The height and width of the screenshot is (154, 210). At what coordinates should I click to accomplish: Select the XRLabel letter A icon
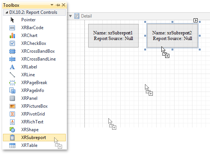point(12,67)
